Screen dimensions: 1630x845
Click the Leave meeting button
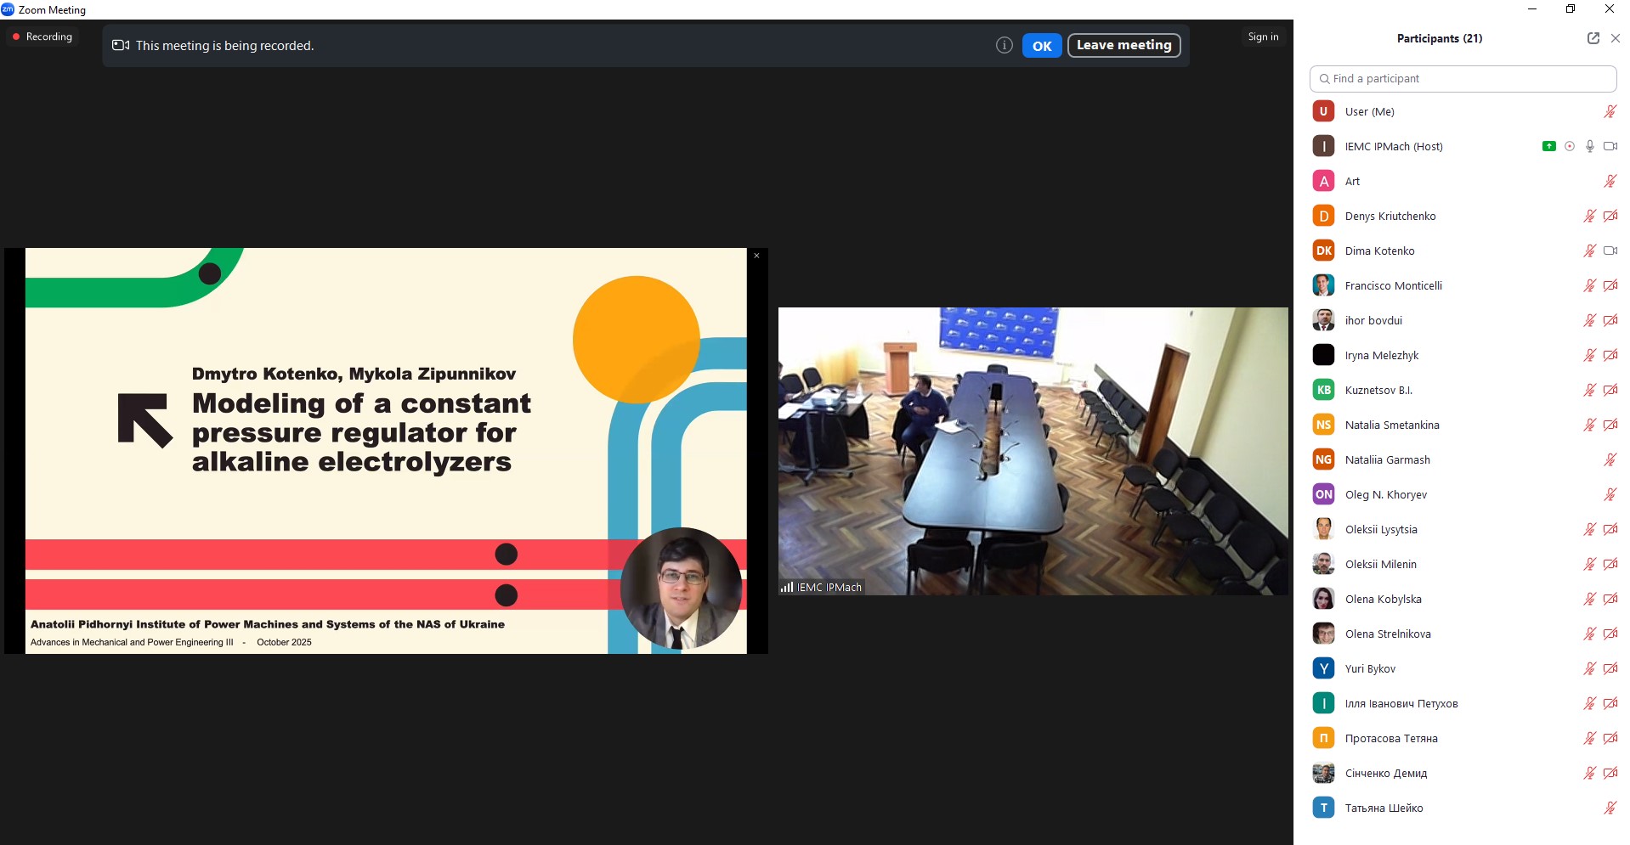coord(1123,46)
